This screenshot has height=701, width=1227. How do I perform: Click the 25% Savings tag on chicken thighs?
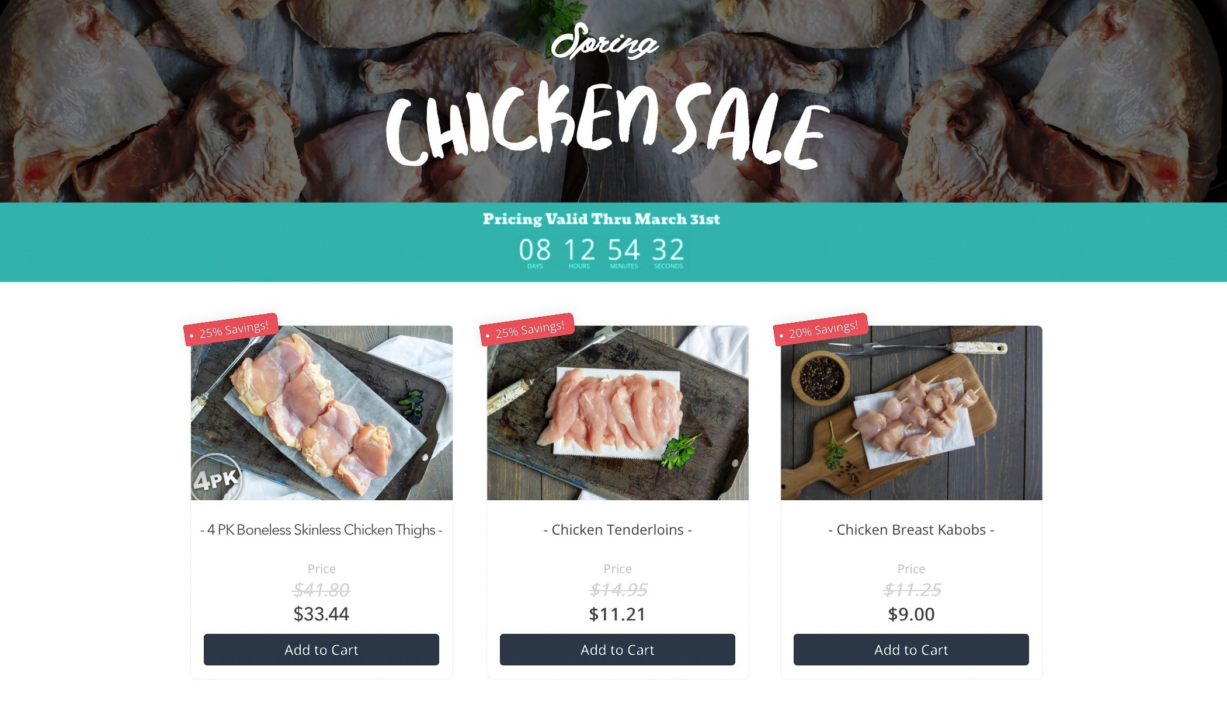(x=231, y=330)
